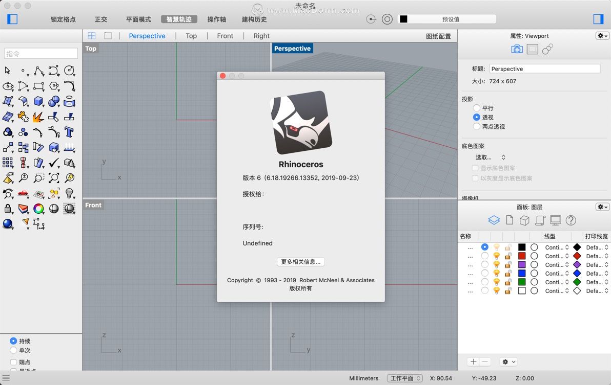Click the 更多相关信息... button

(300, 261)
